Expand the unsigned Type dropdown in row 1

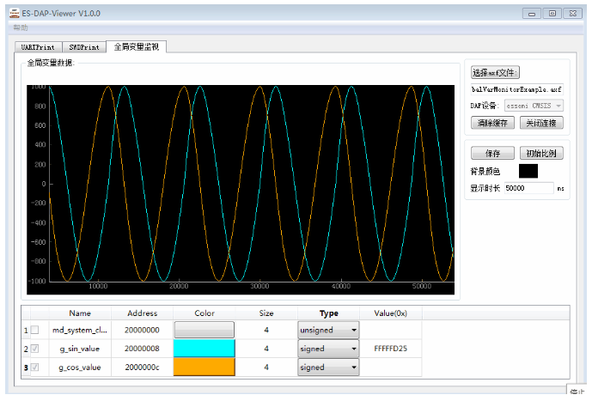tap(328, 330)
